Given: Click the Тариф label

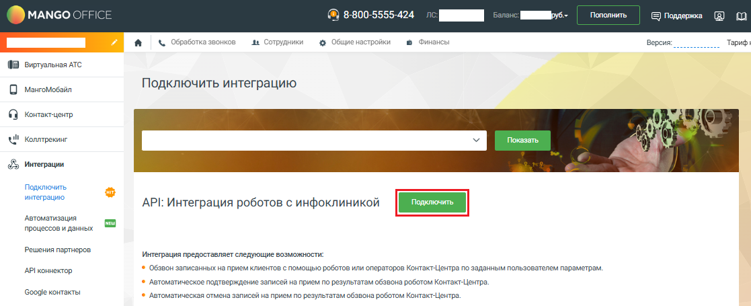Looking at the screenshot, I should pos(738,42).
